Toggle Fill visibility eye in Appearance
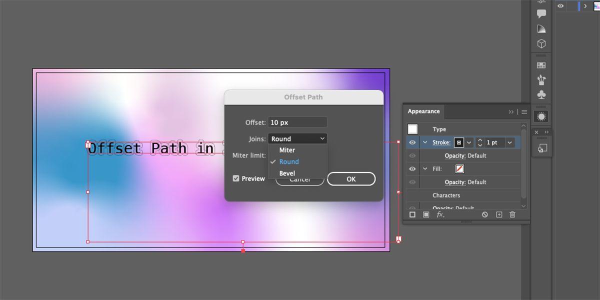600x300 pixels. (412, 169)
